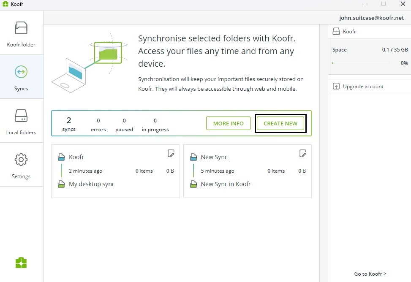The height and width of the screenshot is (282, 411).
Task: Follow the Go to Koofr link
Action: coord(370,274)
